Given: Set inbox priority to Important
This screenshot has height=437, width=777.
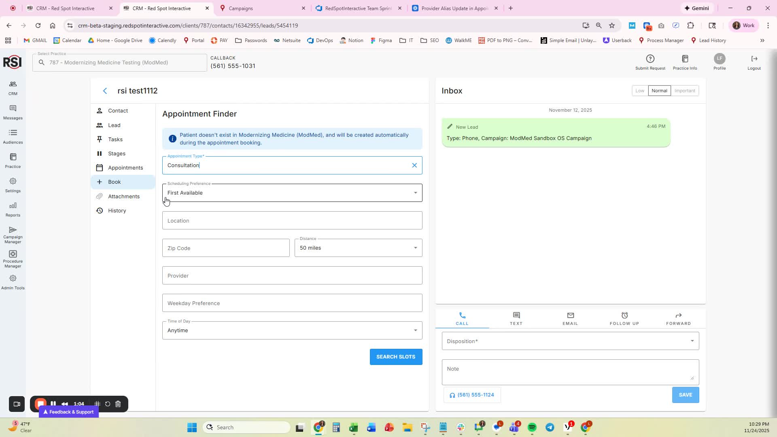Looking at the screenshot, I should coord(684,91).
